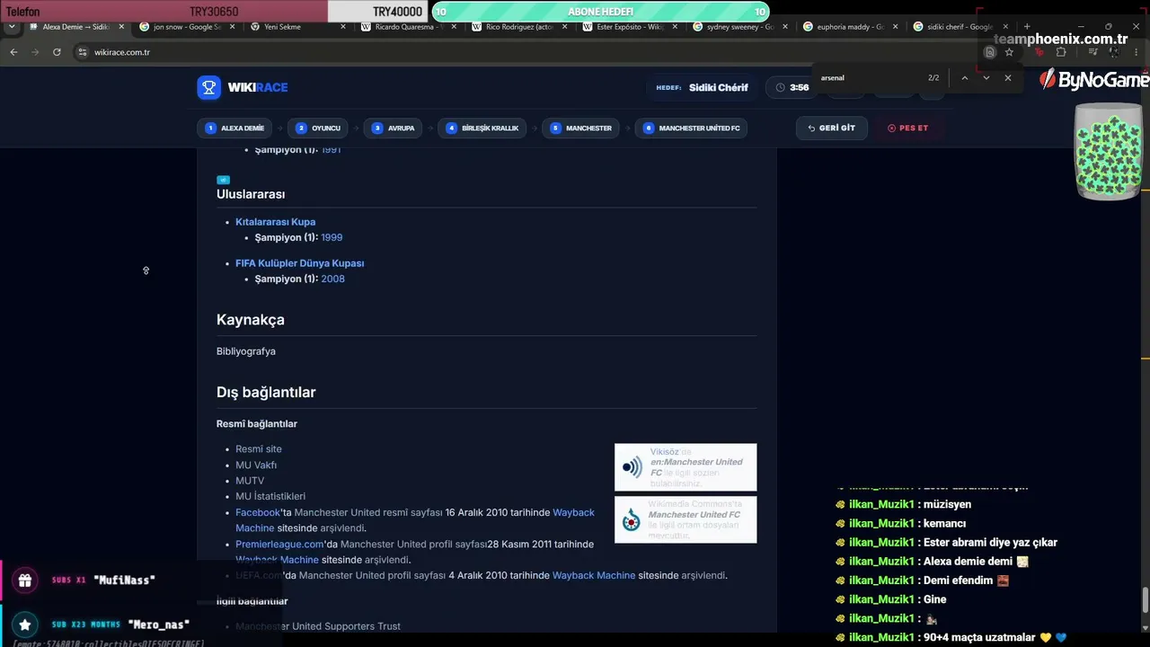Reload the wikirace.com.tr page
Viewport: 1150px width, 647px height.
(x=57, y=52)
